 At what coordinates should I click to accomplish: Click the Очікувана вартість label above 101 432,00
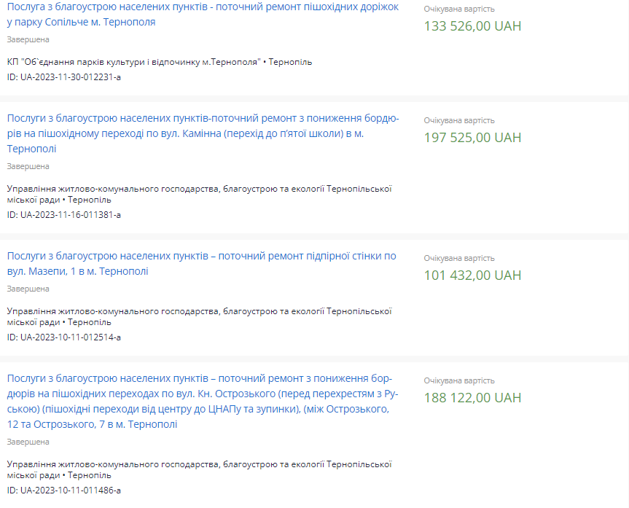click(x=459, y=258)
